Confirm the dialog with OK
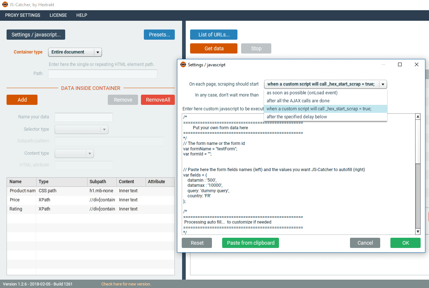Screen dimensions: 429x288 405,243
